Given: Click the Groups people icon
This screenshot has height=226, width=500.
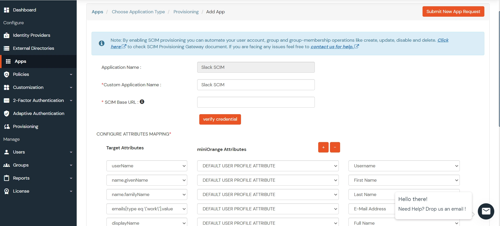Looking at the screenshot, I should [7, 165].
